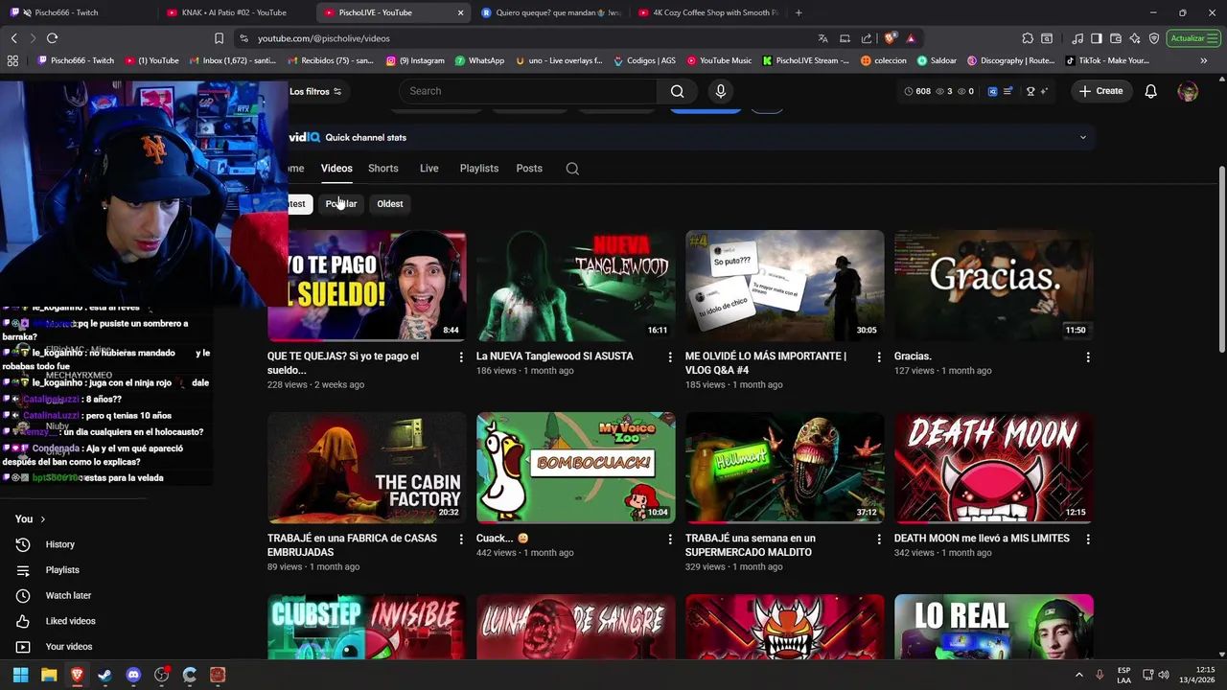Search within channel using the tab-row magnifier
This screenshot has height=690, width=1227.
coord(572,169)
